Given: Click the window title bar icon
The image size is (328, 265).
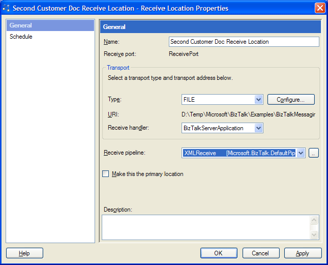Looking at the screenshot, I should tap(6, 8).
